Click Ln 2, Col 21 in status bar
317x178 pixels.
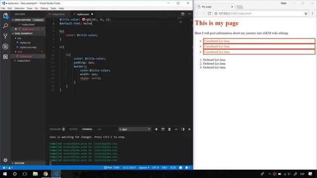click(x=129, y=168)
